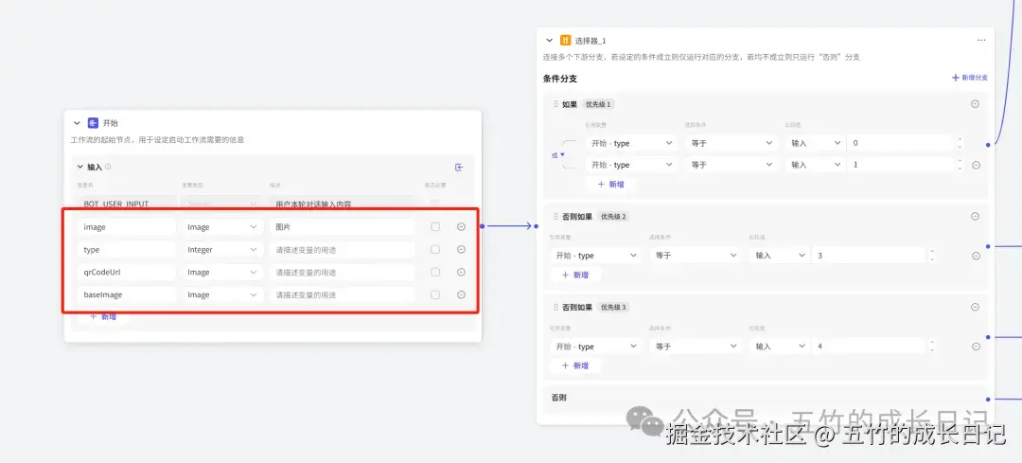1022x463 pixels.
Task: Remove the condition with value 1
Action: [976, 165]
